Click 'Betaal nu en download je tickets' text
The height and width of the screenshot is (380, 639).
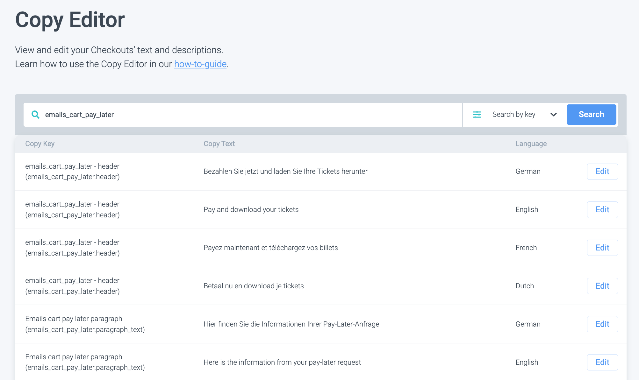click(254, 286)
